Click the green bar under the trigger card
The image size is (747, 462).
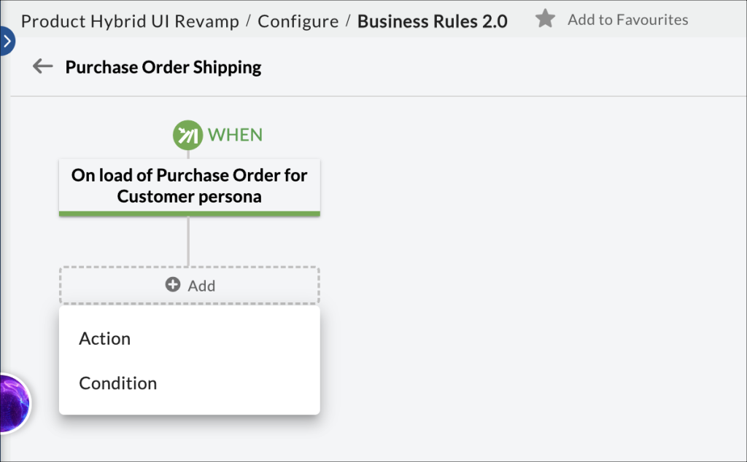pos(189,214)
